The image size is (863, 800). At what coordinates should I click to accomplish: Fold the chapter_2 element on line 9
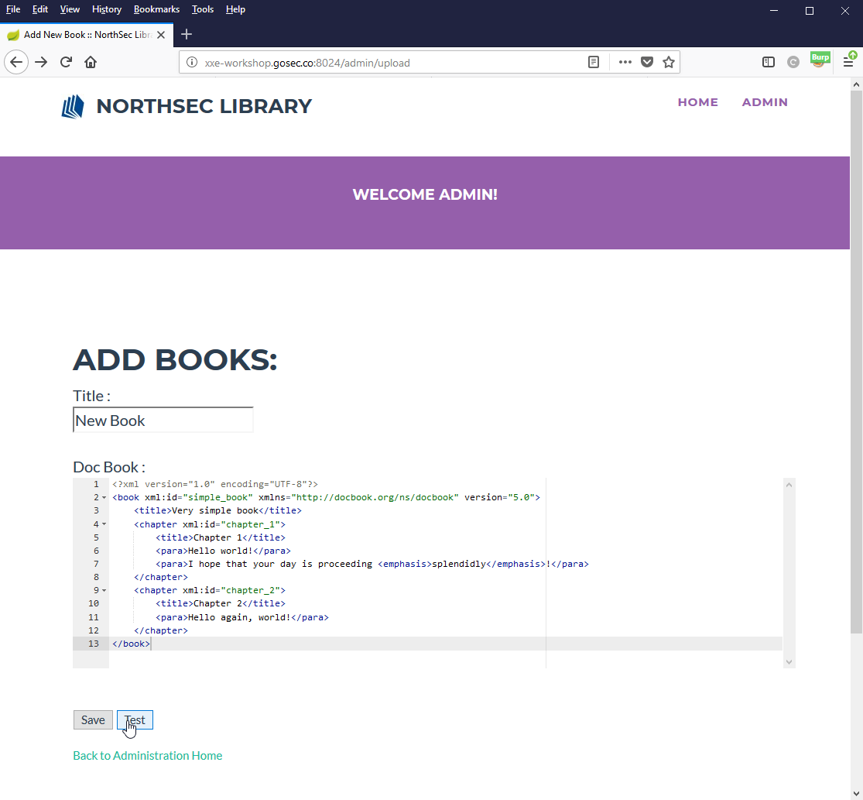(104, 591)
